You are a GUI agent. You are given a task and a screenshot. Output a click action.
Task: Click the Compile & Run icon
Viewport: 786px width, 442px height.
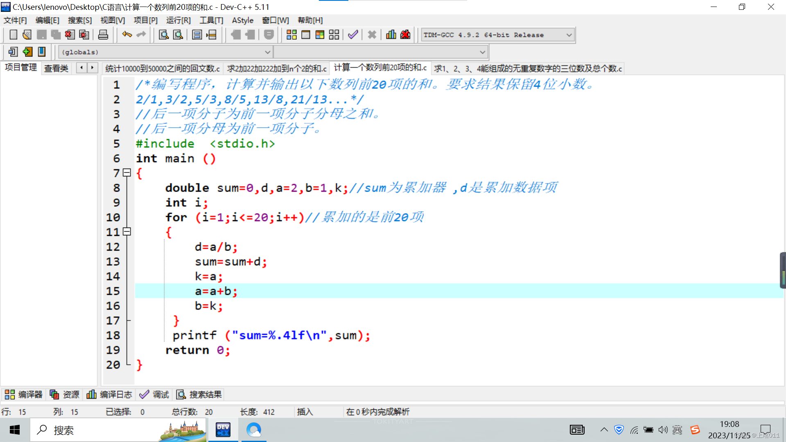coord(320,35)
